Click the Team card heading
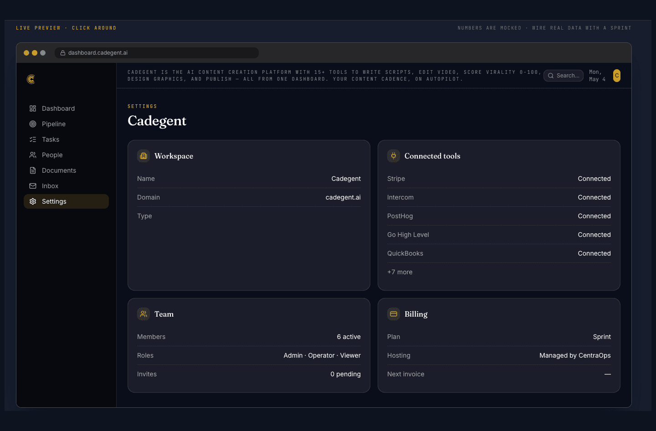The image size is (656, 431). pos(164,314)
